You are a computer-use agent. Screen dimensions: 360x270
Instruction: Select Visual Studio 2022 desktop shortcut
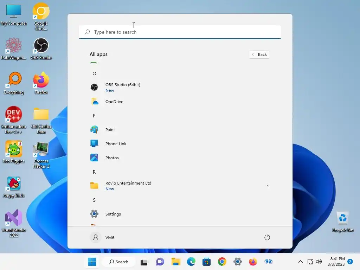point(14,223)
